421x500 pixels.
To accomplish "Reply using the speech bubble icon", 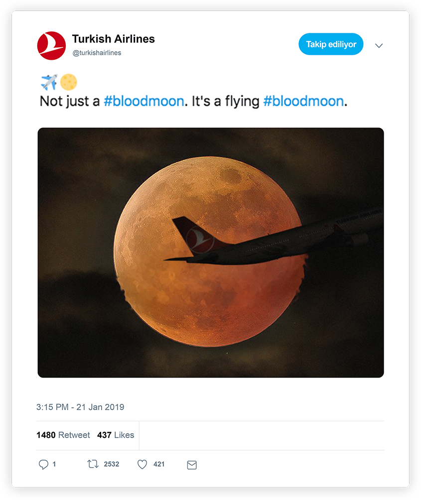I will (44, 464).
